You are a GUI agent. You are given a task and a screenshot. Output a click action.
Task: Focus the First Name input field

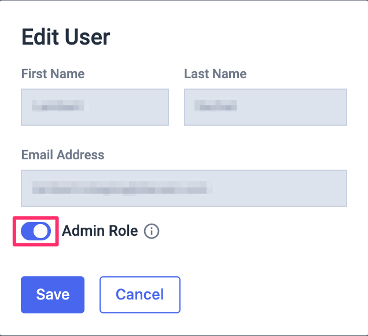pyautogui.click(x=95, y=107)
